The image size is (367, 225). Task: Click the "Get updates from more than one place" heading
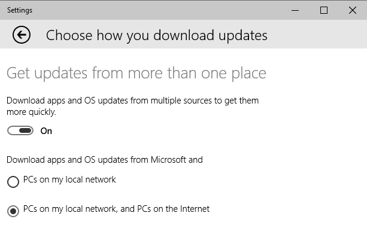click(137, 73)
